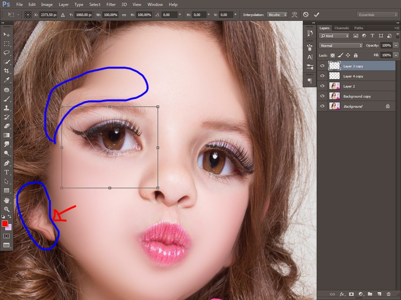
Task: Switch to warp mode icon
Action: (x=294, y=15)
